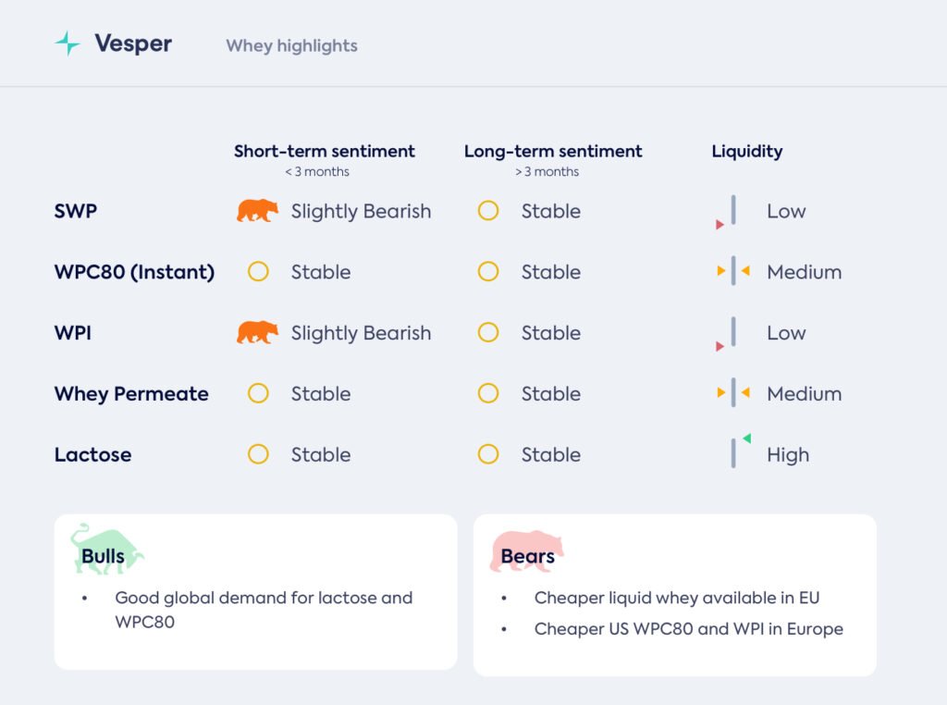
Task: Select WPC80 short-term Stable circle
Action: (258, 272)
